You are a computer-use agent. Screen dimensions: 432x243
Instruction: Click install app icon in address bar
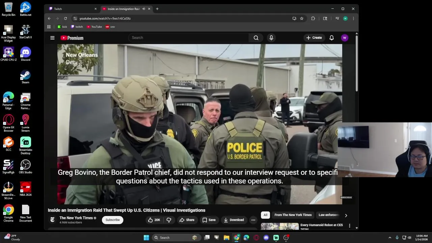tap(294, 19)
